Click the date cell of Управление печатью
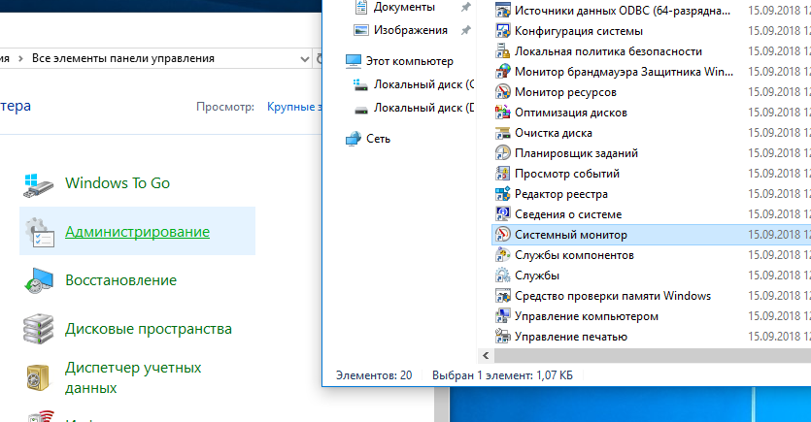Viewport: 811px width, 422px height. click(780, 337)
